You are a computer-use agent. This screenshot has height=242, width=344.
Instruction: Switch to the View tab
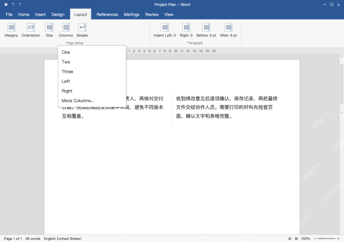169,15
